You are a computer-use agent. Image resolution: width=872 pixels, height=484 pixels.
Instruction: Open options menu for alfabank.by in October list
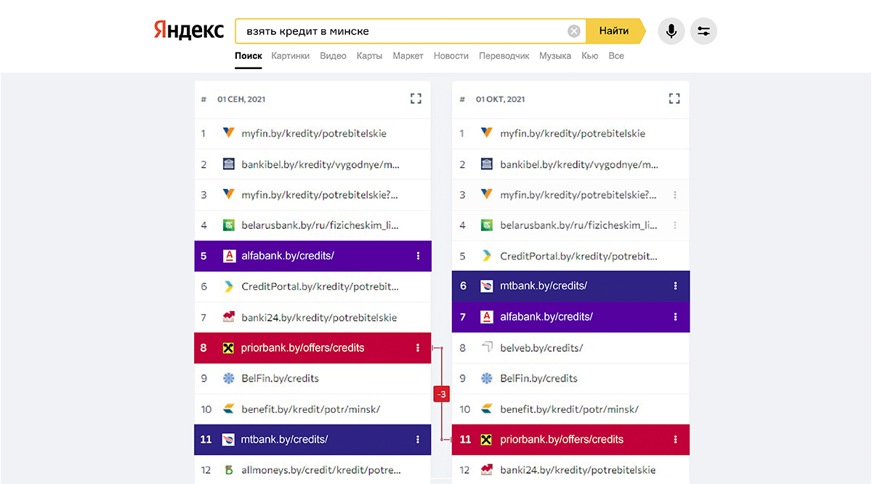(676, 317)
